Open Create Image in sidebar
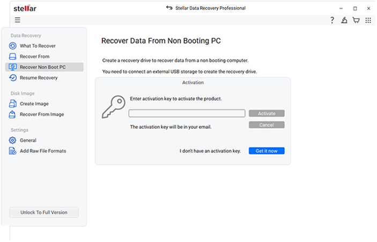Viewport: 377px width, 242px height. click(x=34, y=104)
